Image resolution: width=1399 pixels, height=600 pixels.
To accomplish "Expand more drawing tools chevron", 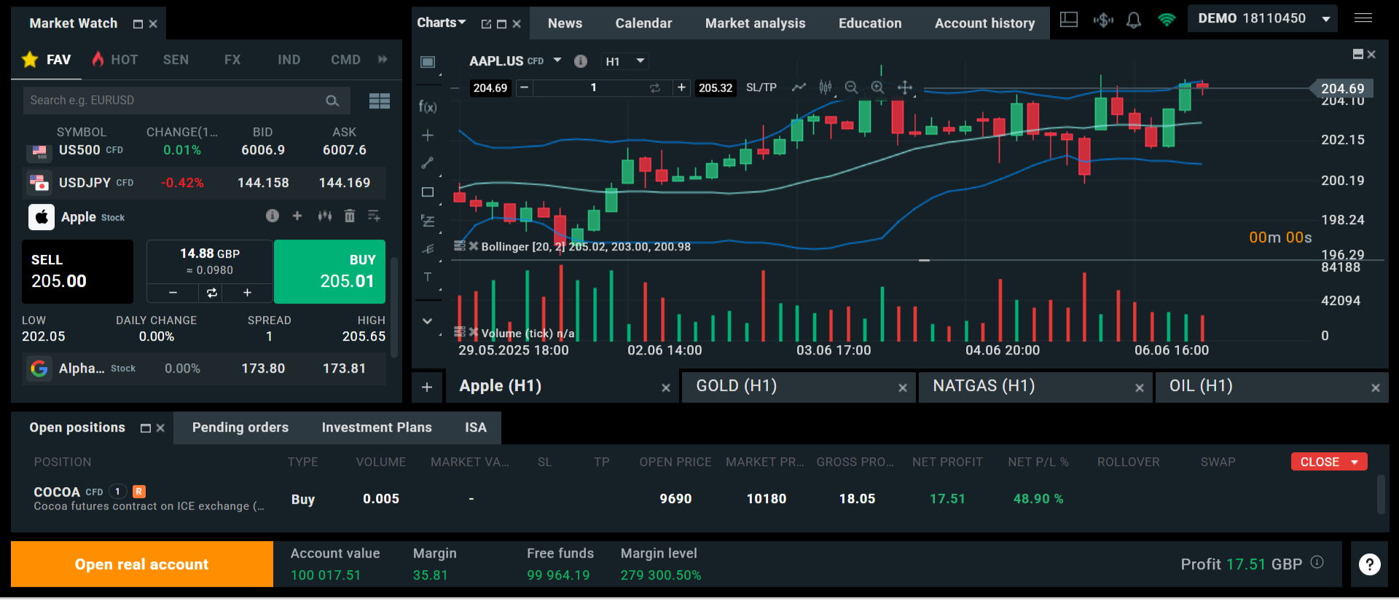I will [428, 321].
